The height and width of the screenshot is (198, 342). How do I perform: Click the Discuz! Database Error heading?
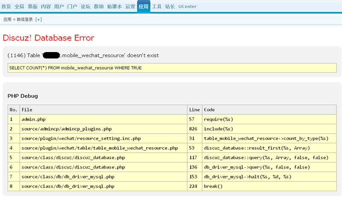click(x=48, y=38)
